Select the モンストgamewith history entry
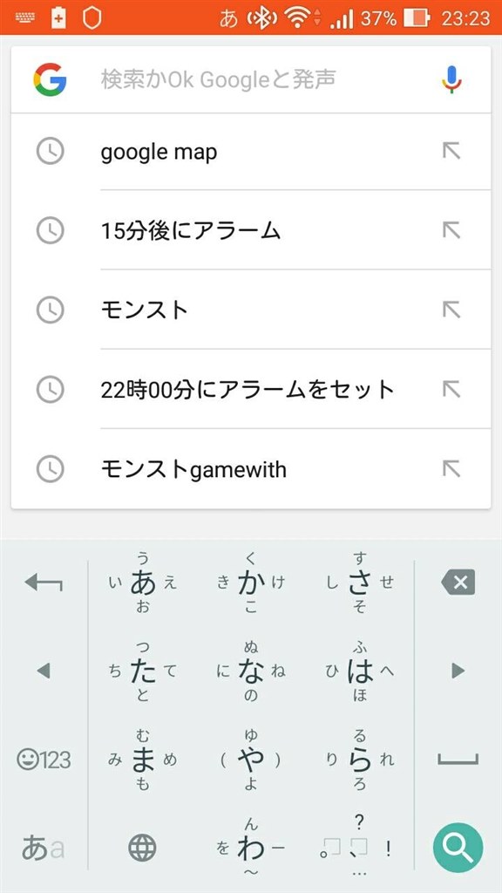Viewport: 502px width, 893px height. [251, 468]
